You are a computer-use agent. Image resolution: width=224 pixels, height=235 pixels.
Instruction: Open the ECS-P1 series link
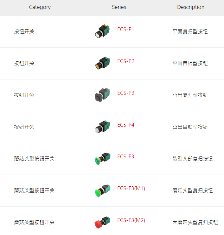(126, 29)
